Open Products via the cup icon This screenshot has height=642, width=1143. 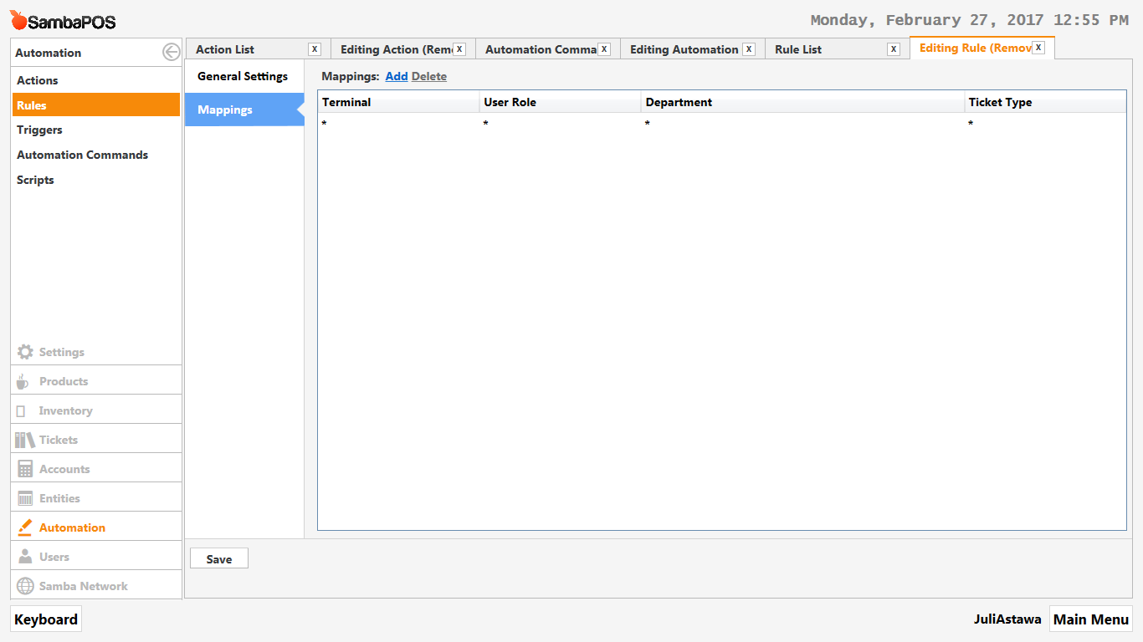click(23, 381)
